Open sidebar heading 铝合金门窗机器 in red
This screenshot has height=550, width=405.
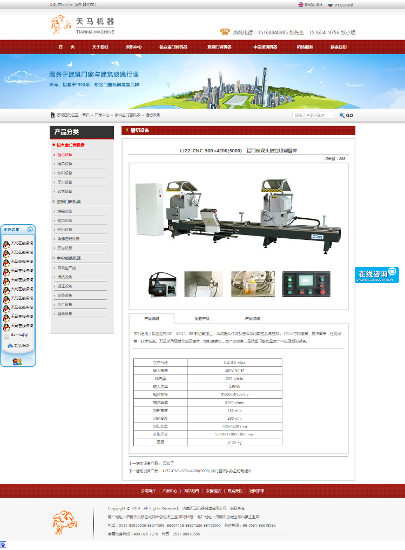tap(71, 145)
